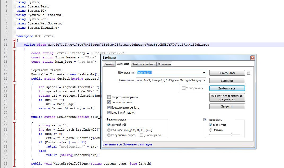Choose the 'Завжди' transparency radio button
Viewport: 284px width, 168px height.
pyautogui.click(x=211, y=130)
